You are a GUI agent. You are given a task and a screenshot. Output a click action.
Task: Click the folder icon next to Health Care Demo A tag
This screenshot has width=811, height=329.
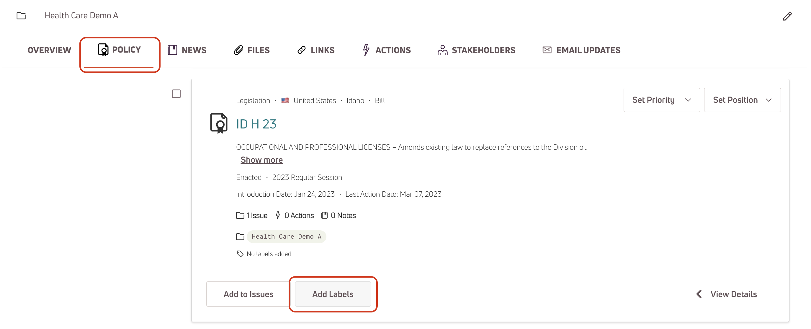[240, 236]
